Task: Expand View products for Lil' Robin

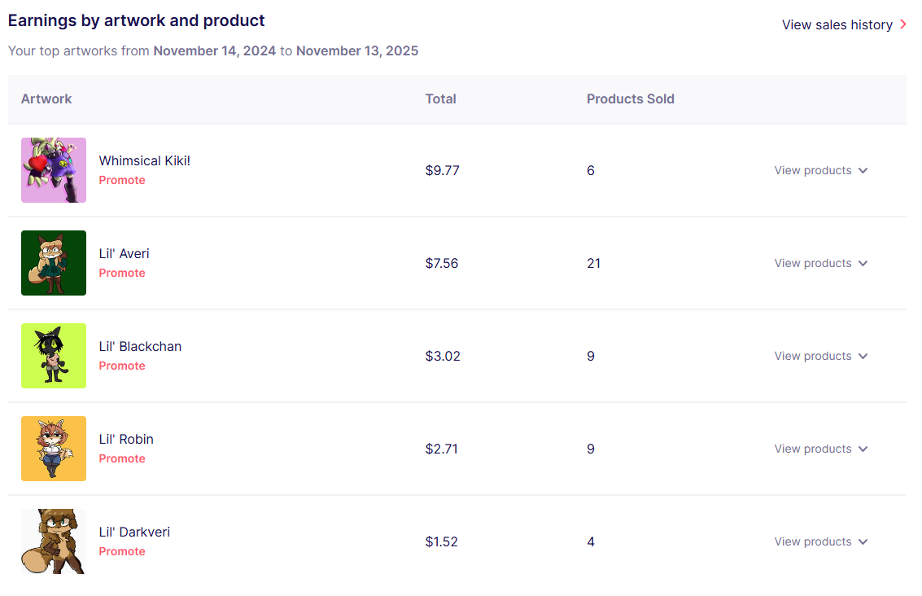Action: tap(820, 449)
